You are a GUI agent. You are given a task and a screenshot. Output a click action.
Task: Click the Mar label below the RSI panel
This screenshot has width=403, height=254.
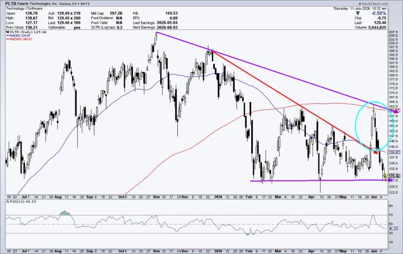(278, 251)
